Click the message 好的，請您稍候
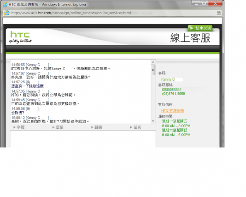Image resolution: width=246 pixels, height=197 pixels. (x=43, y=95)
